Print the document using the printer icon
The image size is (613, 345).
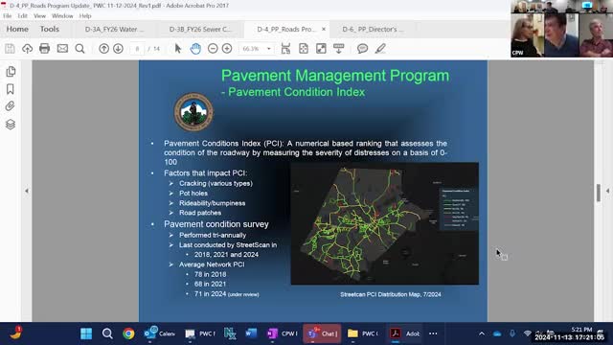pyautogui.click(x=45, y=49)
